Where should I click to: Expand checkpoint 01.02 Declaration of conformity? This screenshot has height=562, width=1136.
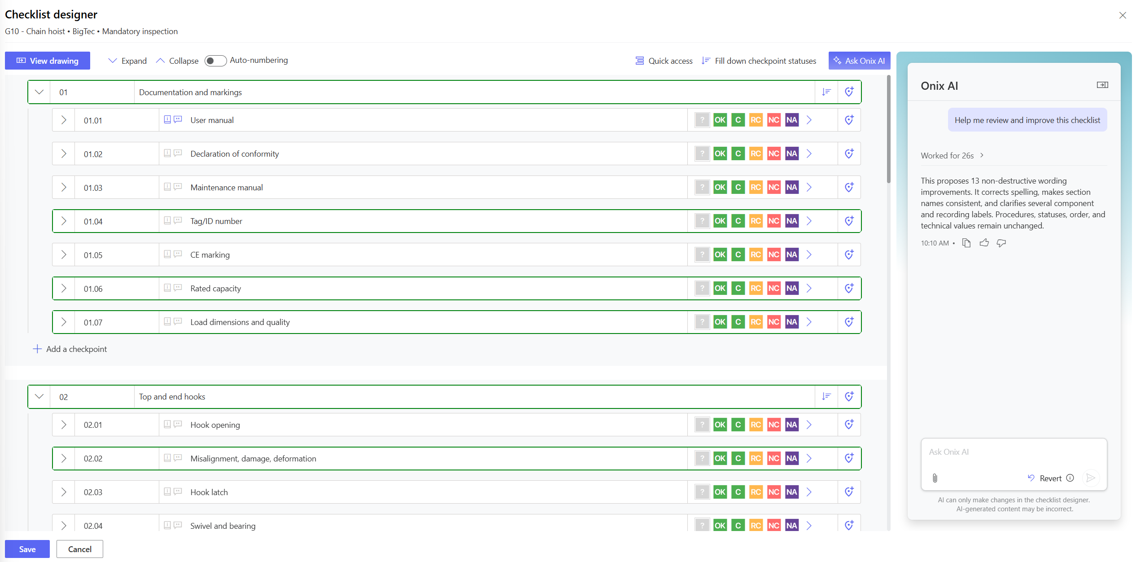64,154
